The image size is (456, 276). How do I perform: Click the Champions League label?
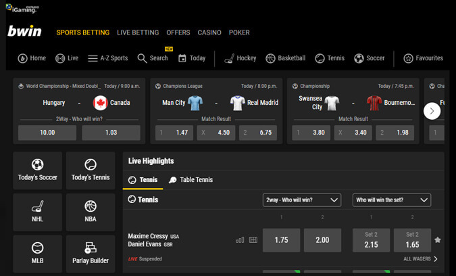[182, 86]
